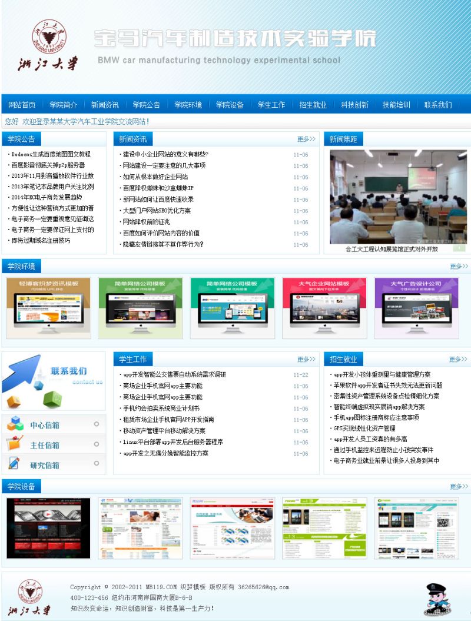
Task: Read article GPS实现线性化资产管理
Action: pos(364,428)
